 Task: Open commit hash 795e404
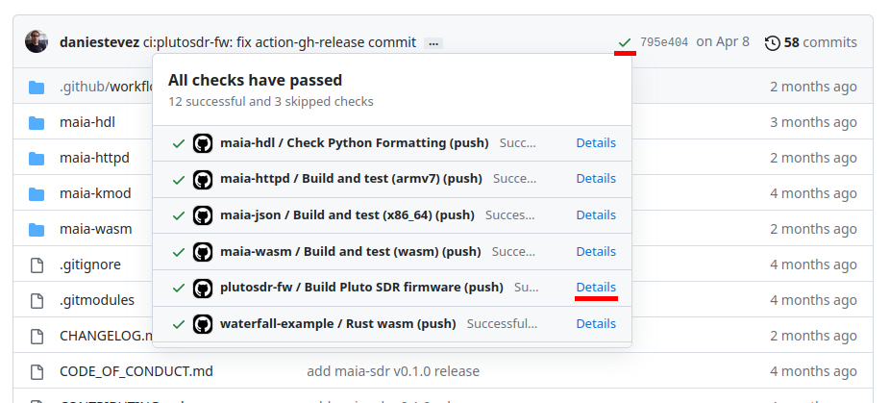[x=664, y=42]
